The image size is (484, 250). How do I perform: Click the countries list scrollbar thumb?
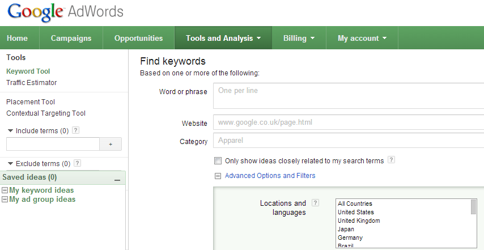pos(473,207)
